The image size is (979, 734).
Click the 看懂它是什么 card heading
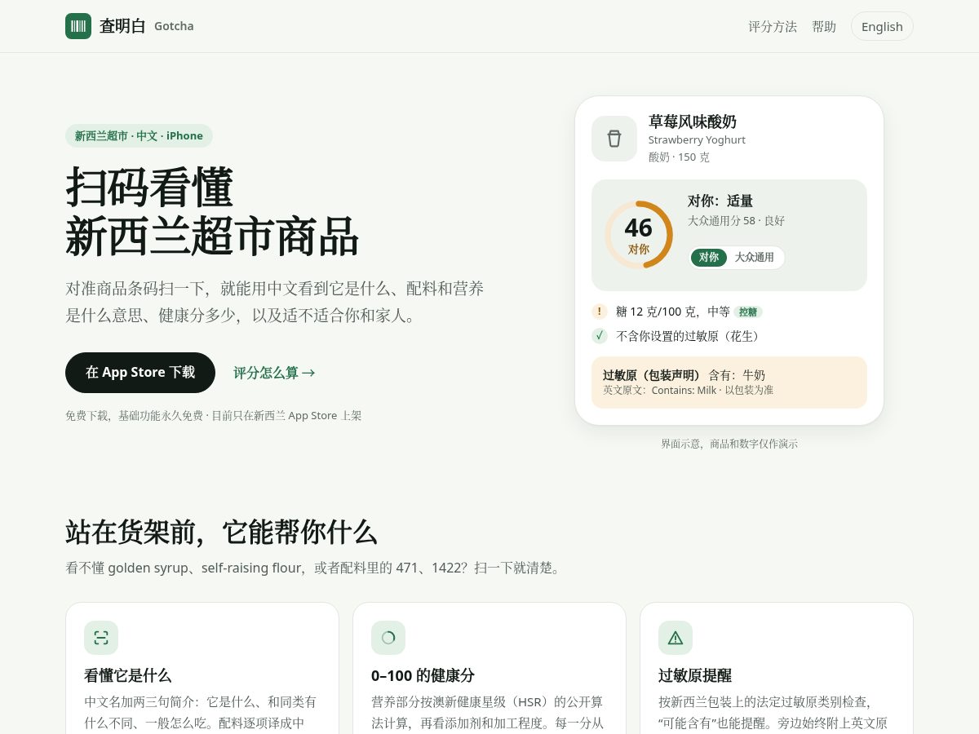point(127,675)
